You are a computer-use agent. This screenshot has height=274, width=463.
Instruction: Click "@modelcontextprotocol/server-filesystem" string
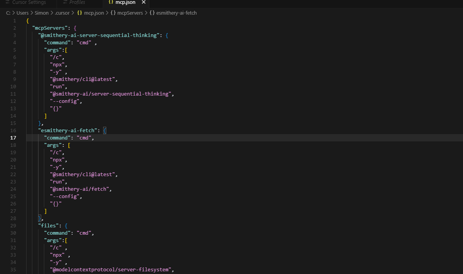click(x=111, y=269)
